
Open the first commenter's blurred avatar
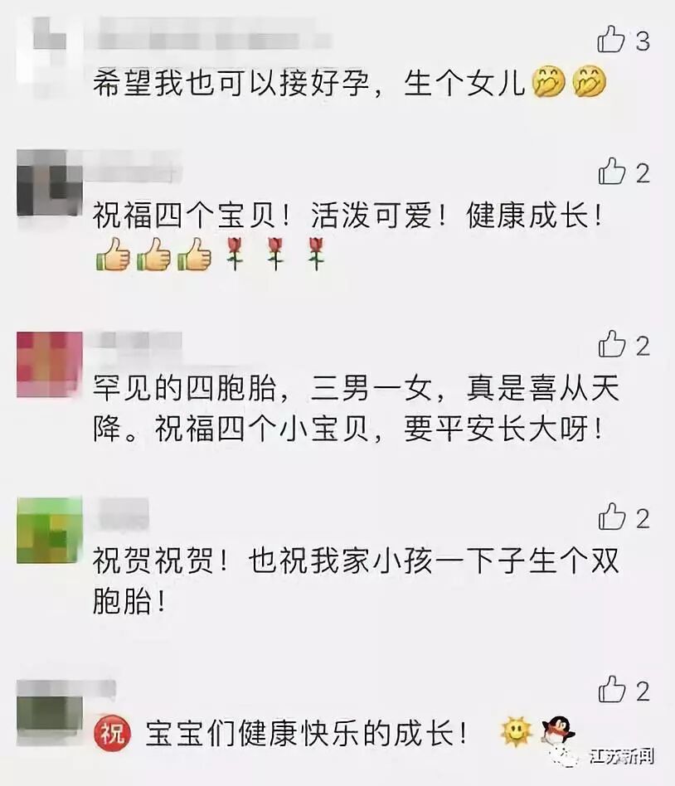(49, 50)
